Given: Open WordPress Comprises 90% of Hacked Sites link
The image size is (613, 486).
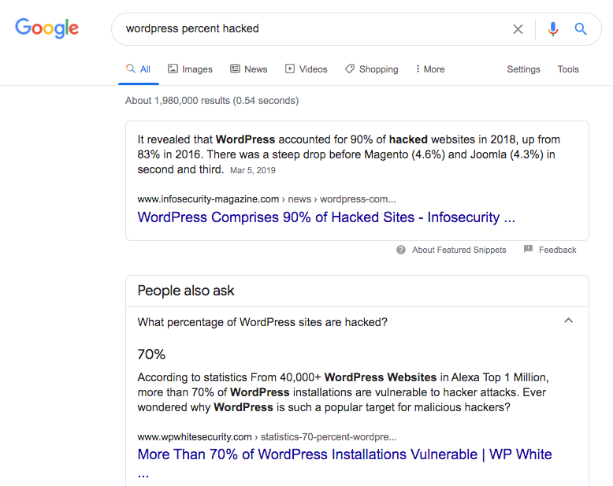Looking at the screenshot, I should 326,217.
